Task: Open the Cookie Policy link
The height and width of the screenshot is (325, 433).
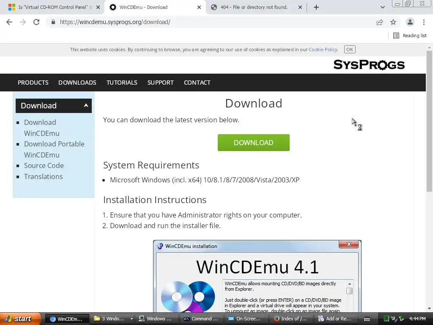Action: [323, 50]
